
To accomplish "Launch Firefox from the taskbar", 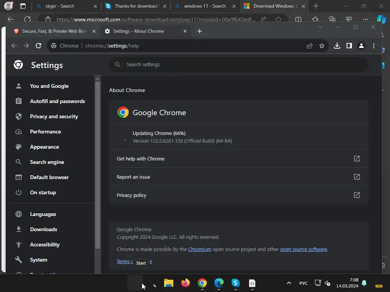I will pos(185,283).
